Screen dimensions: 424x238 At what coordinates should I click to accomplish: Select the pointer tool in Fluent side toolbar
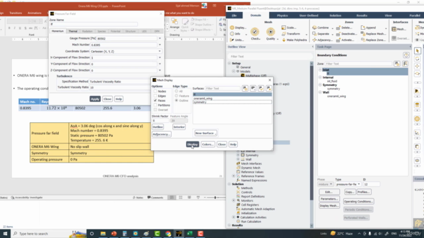pyautogui.click(x=417, y=51)
